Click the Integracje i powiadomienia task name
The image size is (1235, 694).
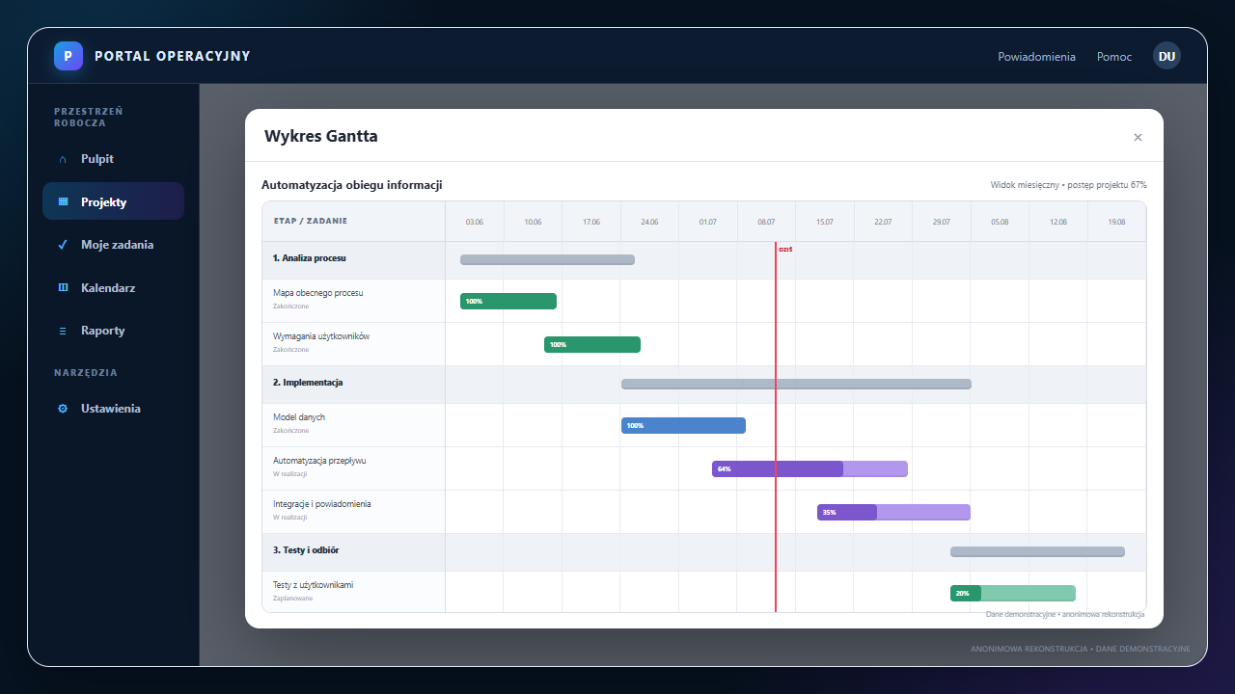322,503
